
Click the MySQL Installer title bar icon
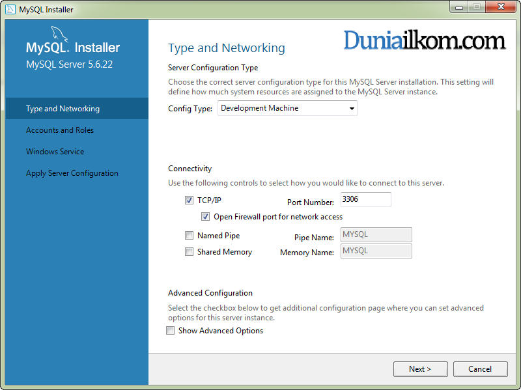click(x=10, y=9)
